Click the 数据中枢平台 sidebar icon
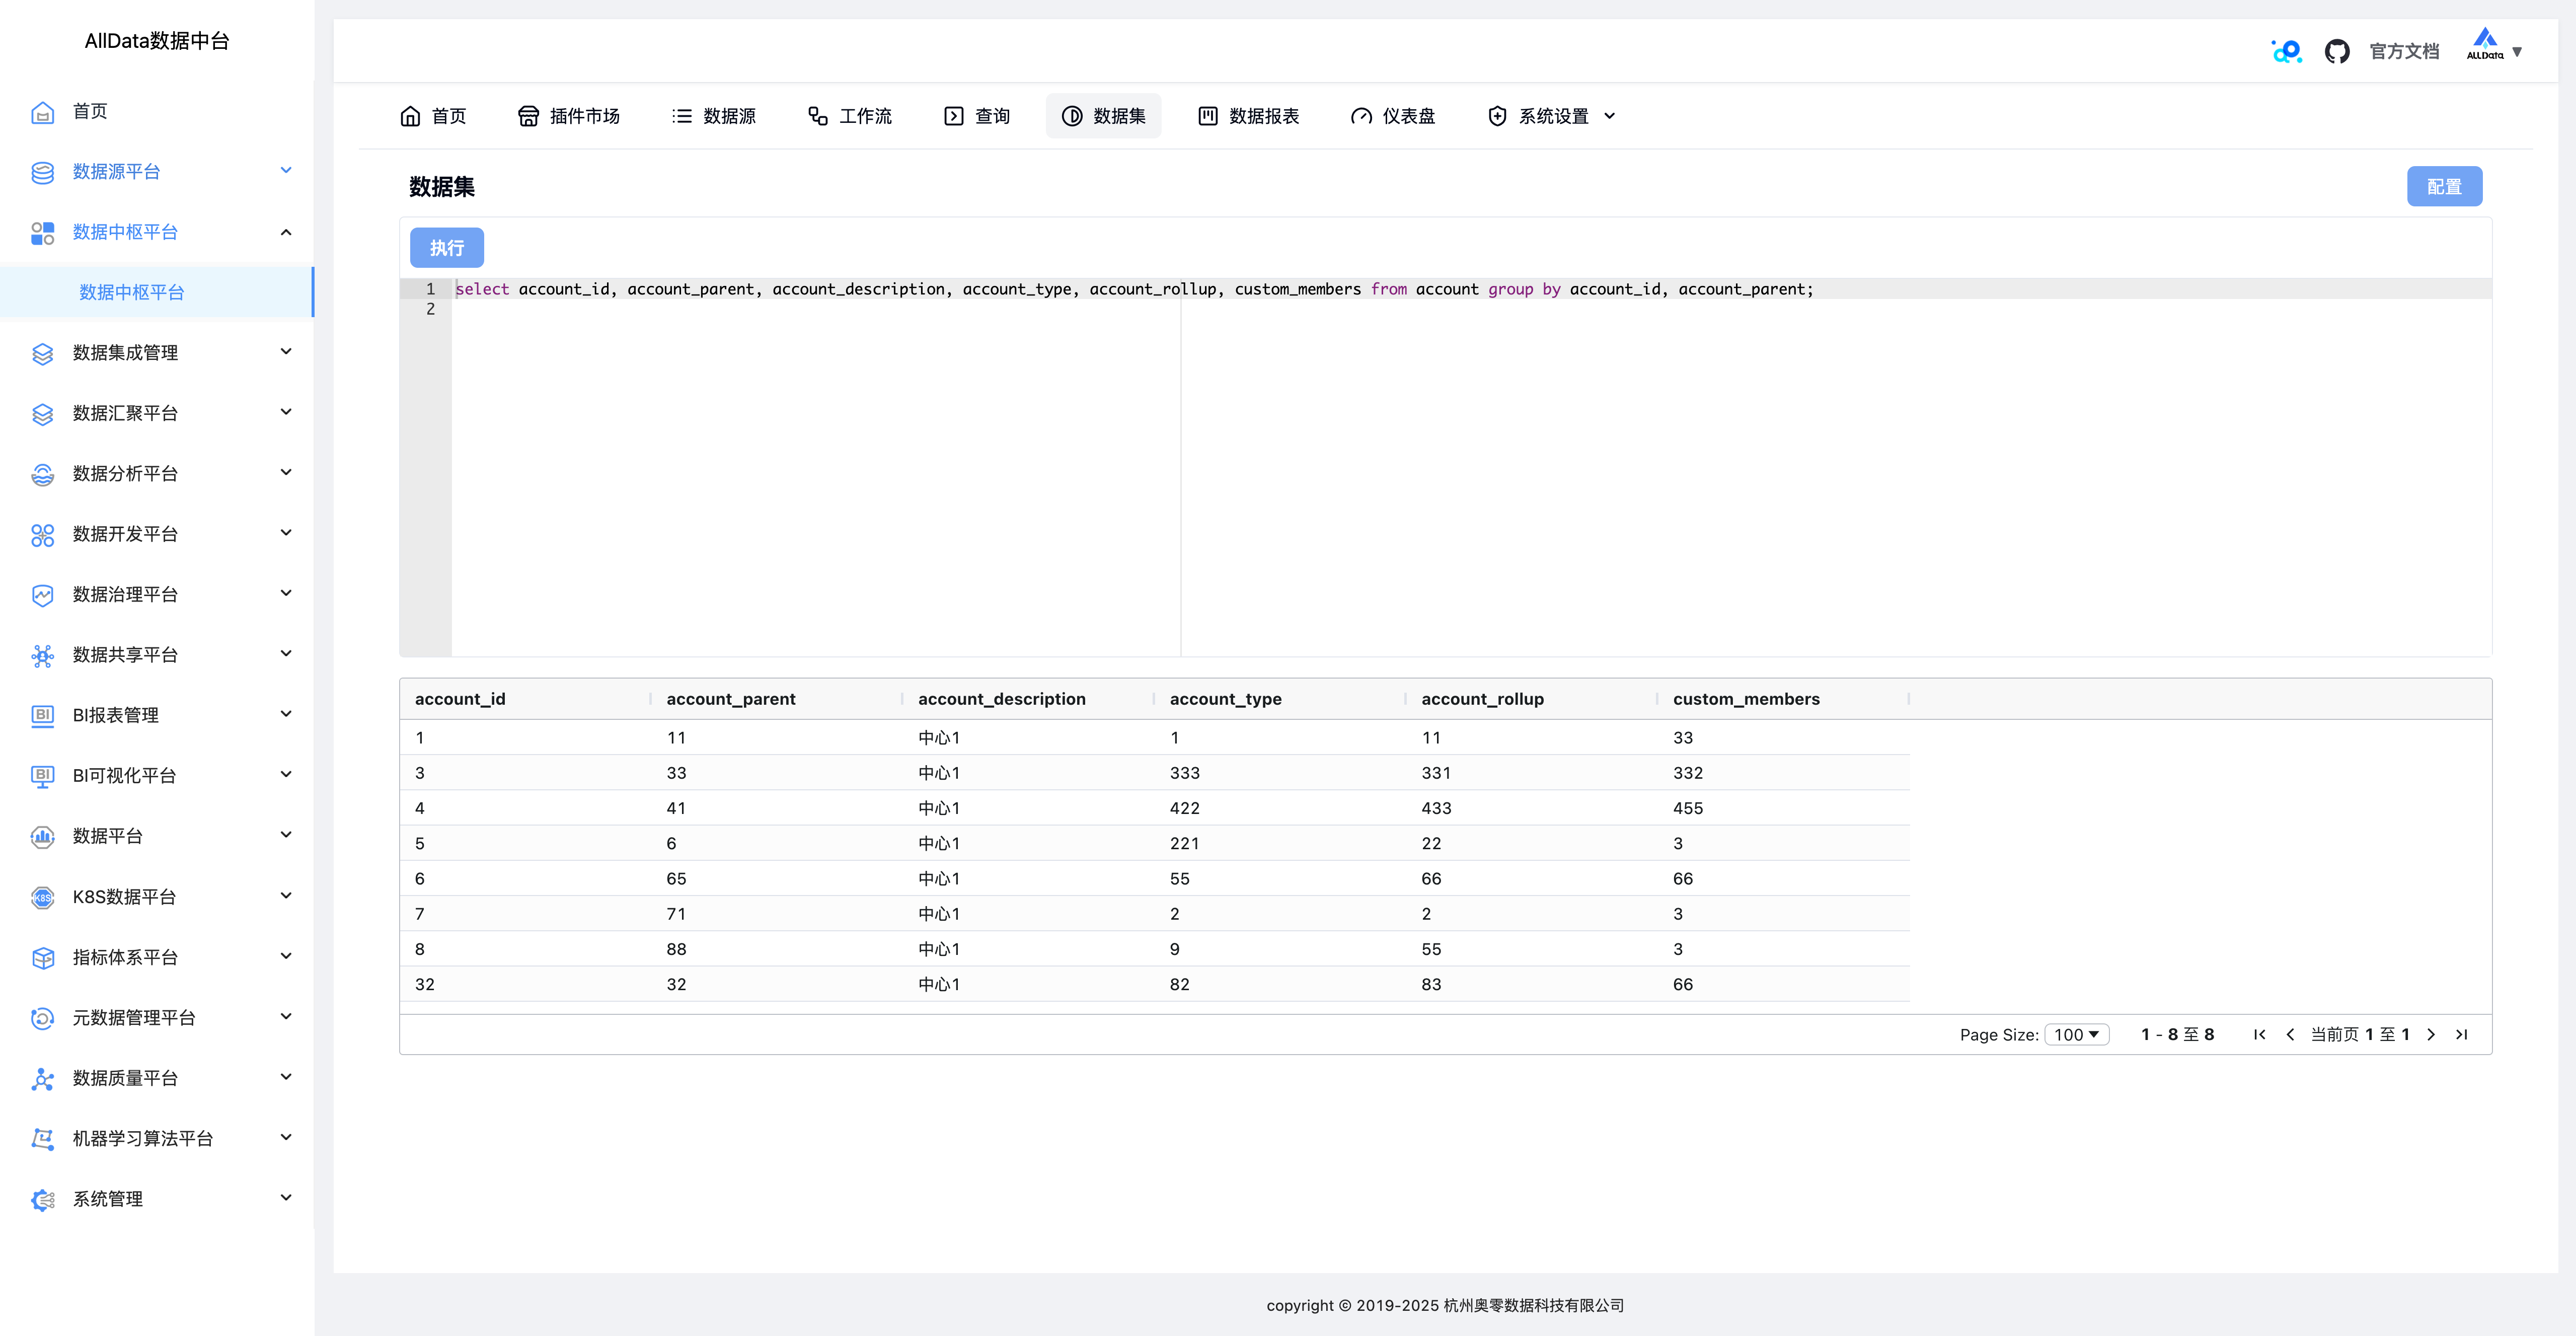 pyautogui.click(x=42, y=233)
